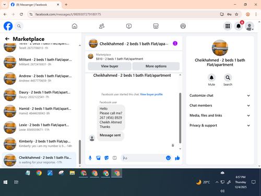Click the taskbar clock showing 6:57 PM
This screenshot has width=261, height=196.
tap(241, 182)
